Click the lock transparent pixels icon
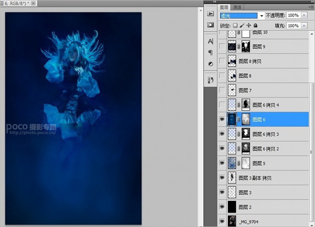 coord(236,26)
